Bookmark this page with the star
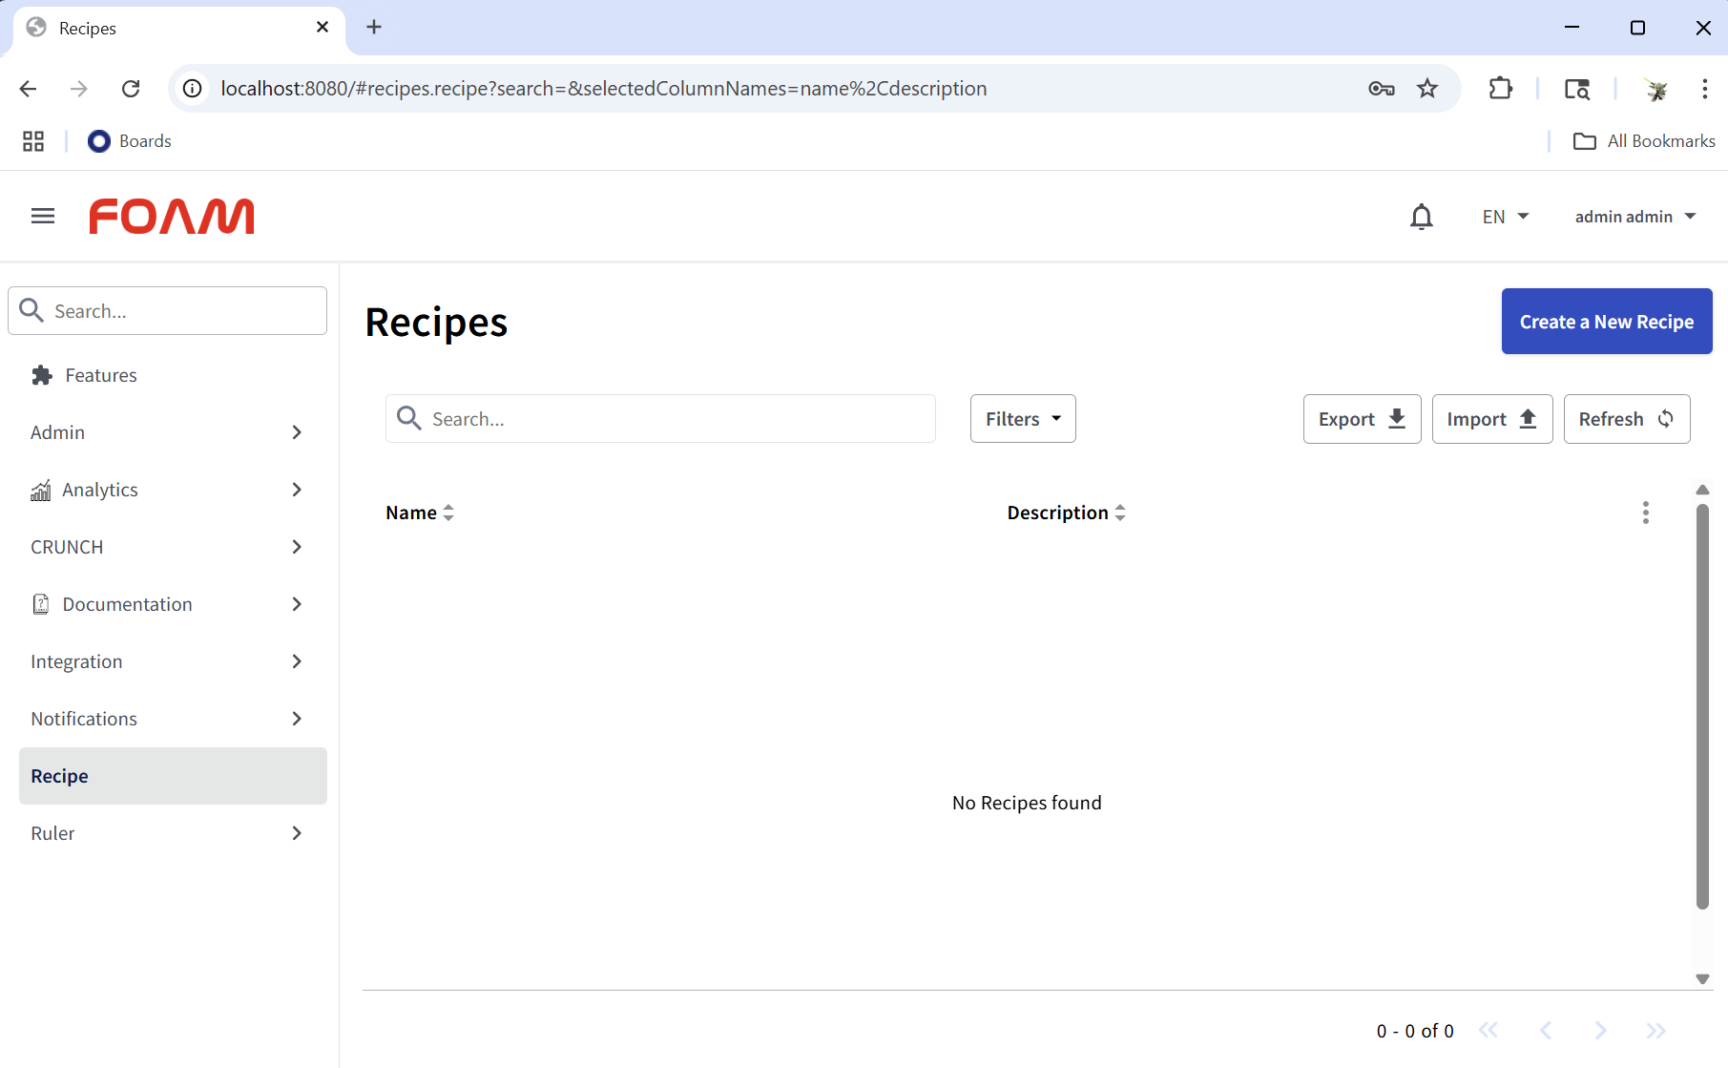1728x1068 pixels. coord(1427,89)
